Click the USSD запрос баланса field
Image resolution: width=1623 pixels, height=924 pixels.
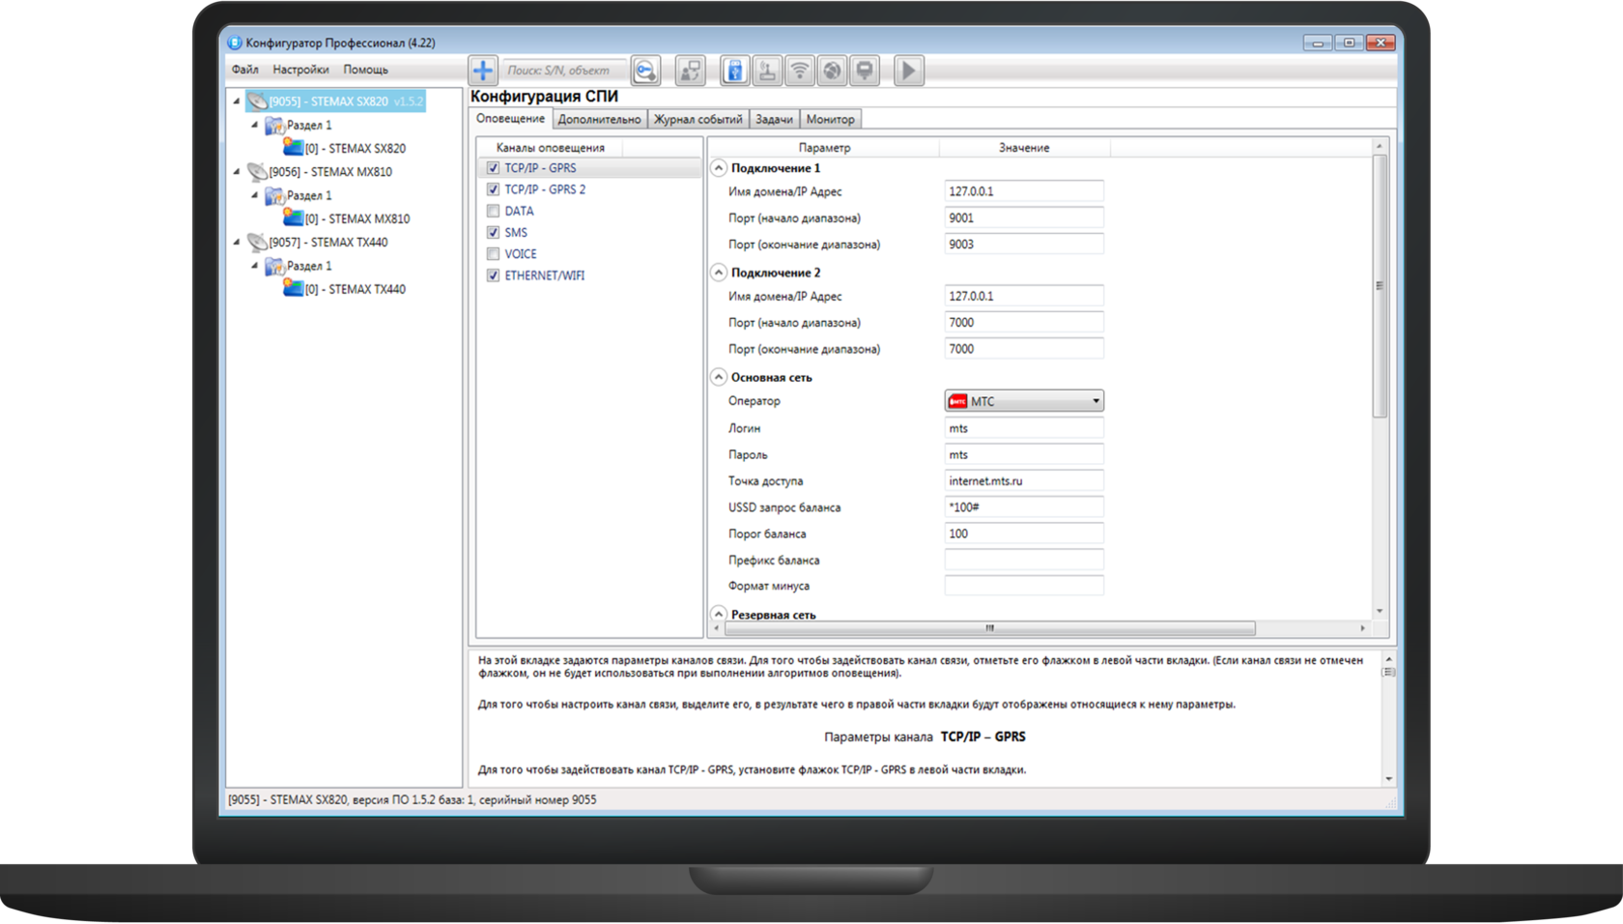tap(1024, 507)
